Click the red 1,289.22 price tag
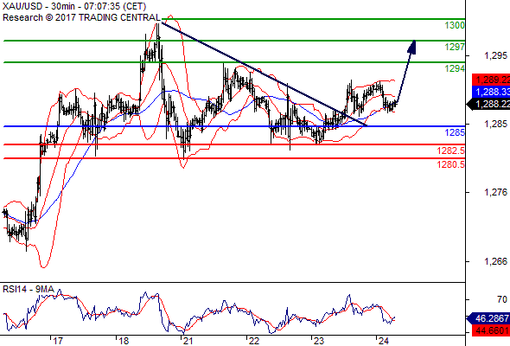510x346 pixels. 491,80
